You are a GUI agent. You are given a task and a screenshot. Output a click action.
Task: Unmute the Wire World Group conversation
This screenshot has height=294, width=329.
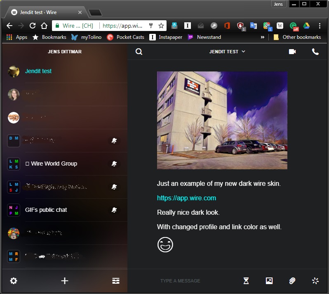tap(114, 164)
